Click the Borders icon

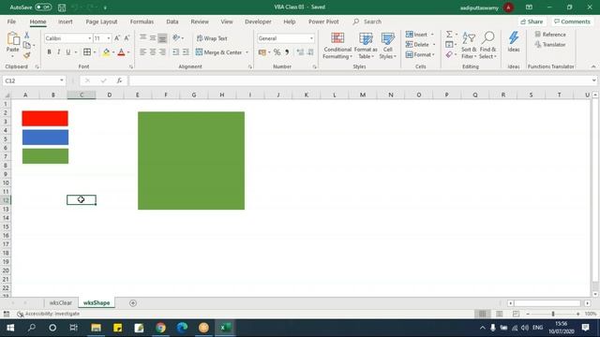[87, 52]
